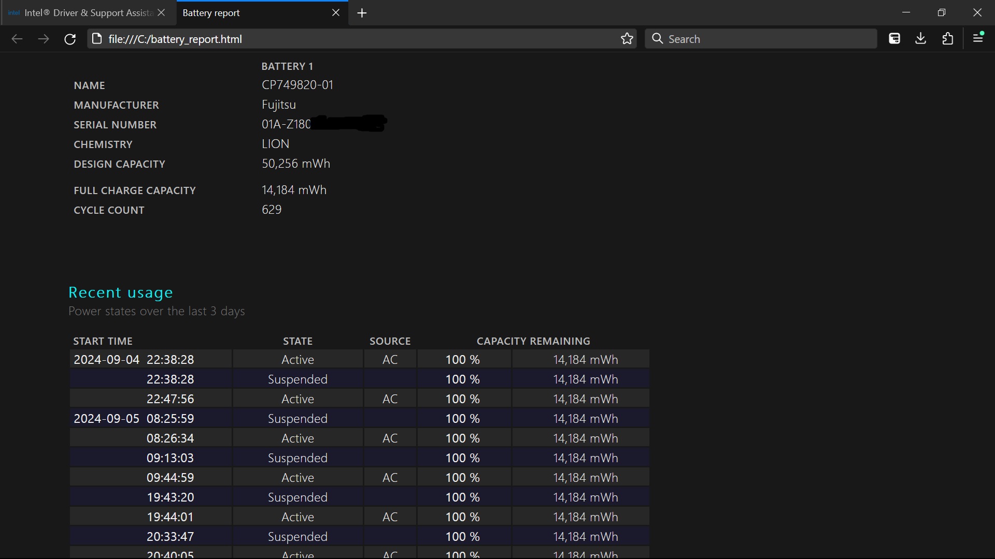Click the Active state in 19:44:01 row
Screen dimensions: 995x559
pyautogui.click(x=298, y=517)
